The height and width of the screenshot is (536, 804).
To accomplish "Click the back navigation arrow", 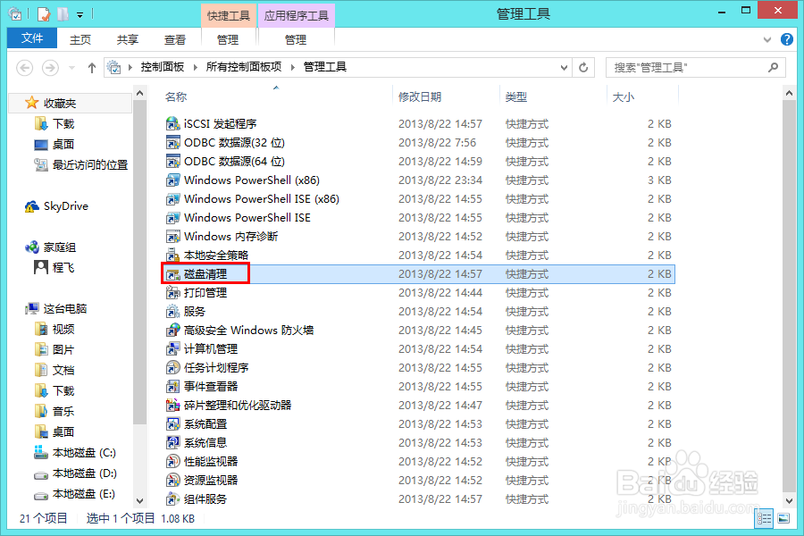I will tap(24, 66).
